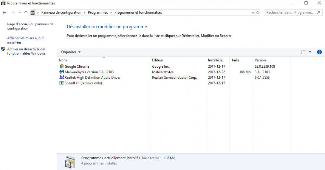Click the 186 Mo size cell for Malwarebytes
Viewport: 325px width, 170px height.
pyautogui.click(x=245, y=72)
